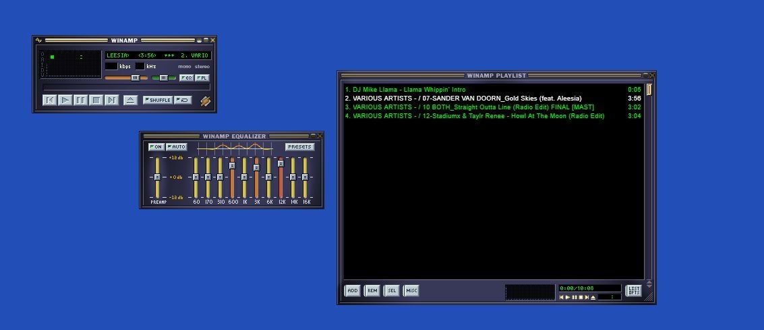Click playlist mini Play icon
This screenshot has width=764, height=330.
pyautogui.click(x=568, y=298)
